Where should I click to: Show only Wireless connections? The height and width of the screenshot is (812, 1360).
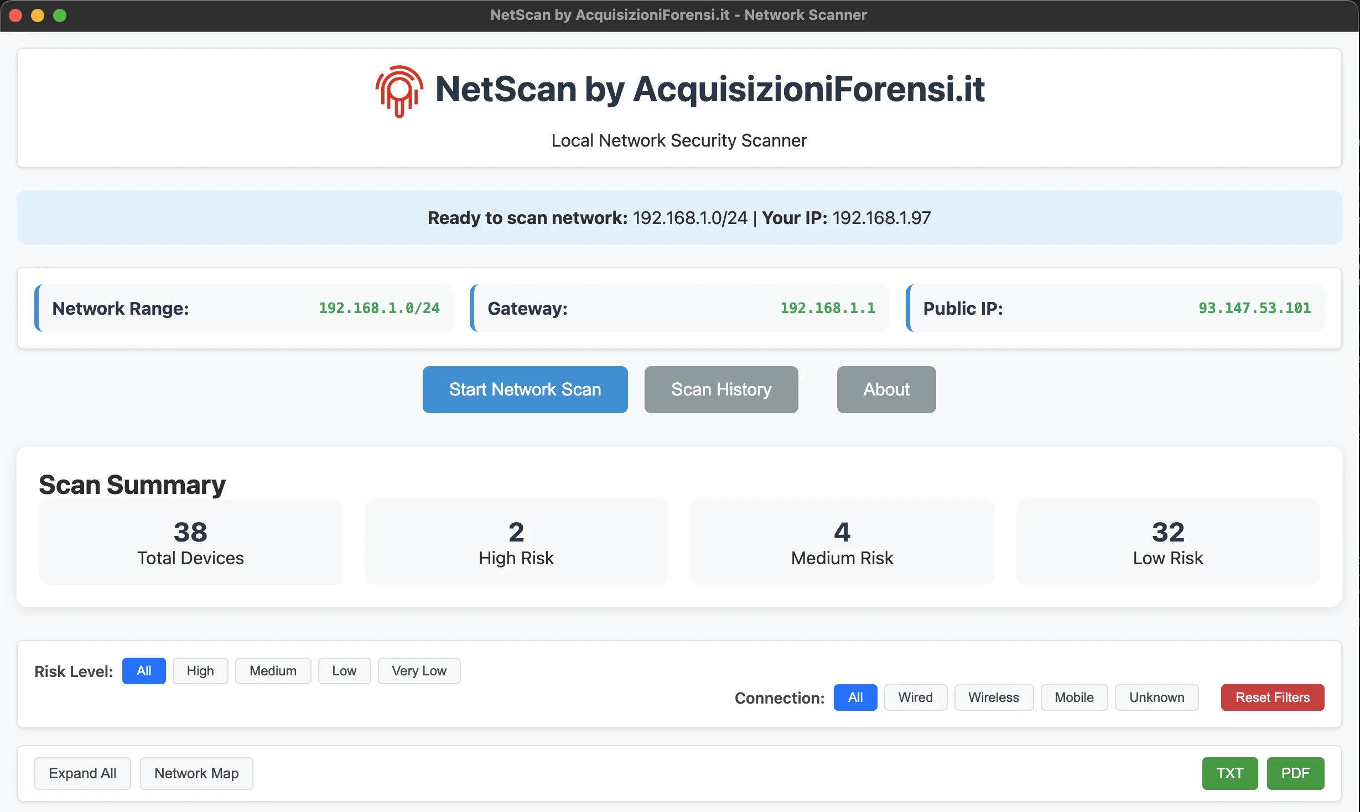994,698
